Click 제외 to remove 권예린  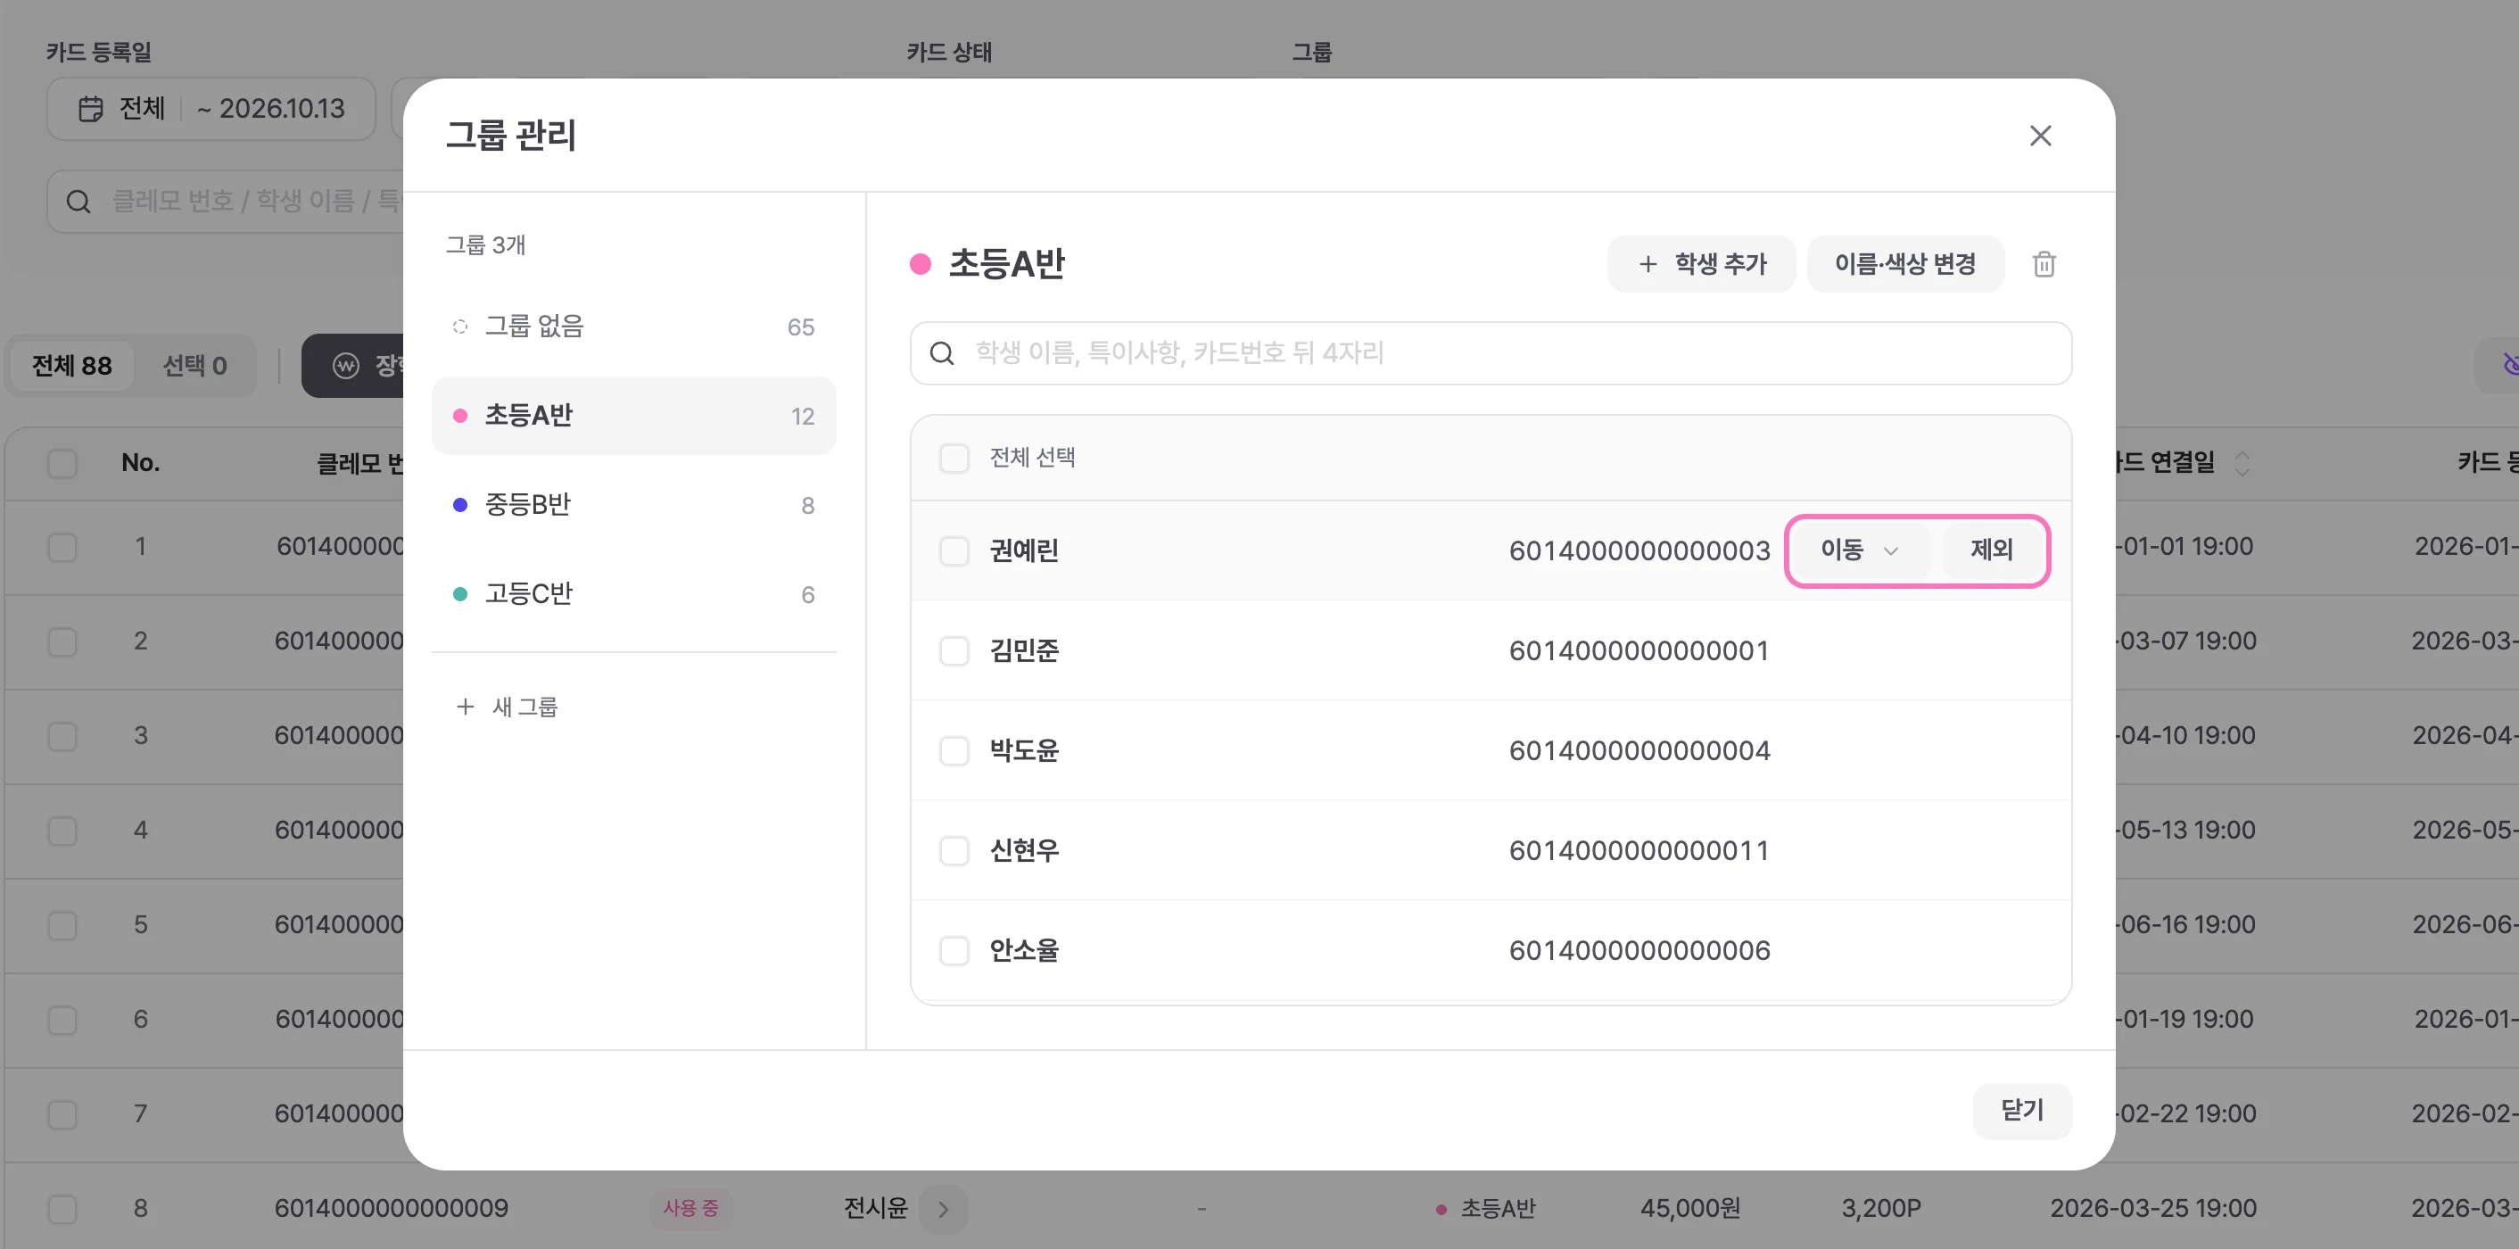click(x=1991, y=550)
